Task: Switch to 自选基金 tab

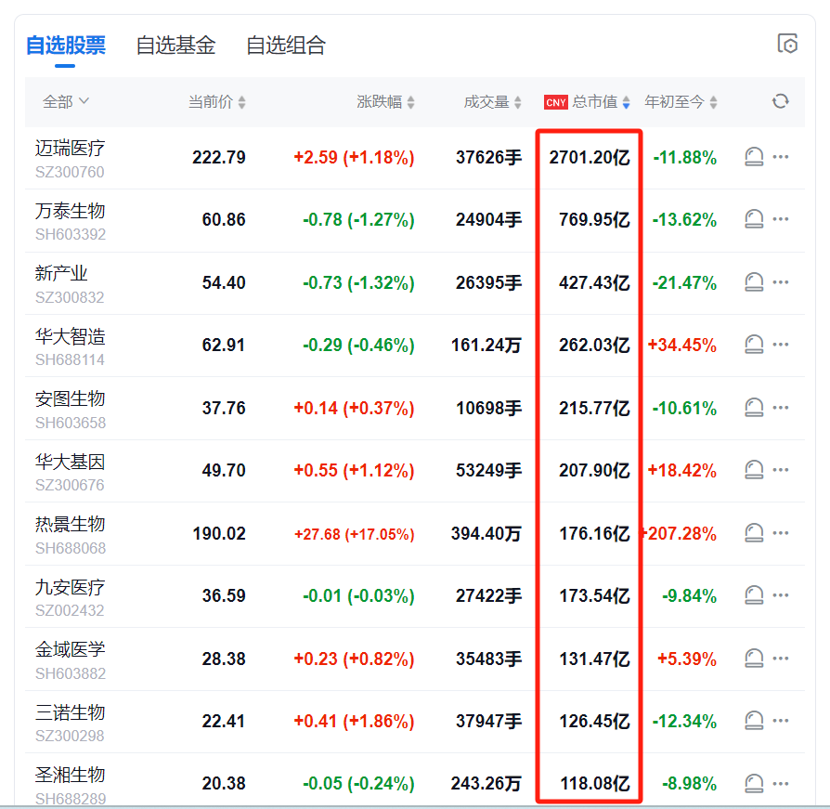Action: point(175,46)
